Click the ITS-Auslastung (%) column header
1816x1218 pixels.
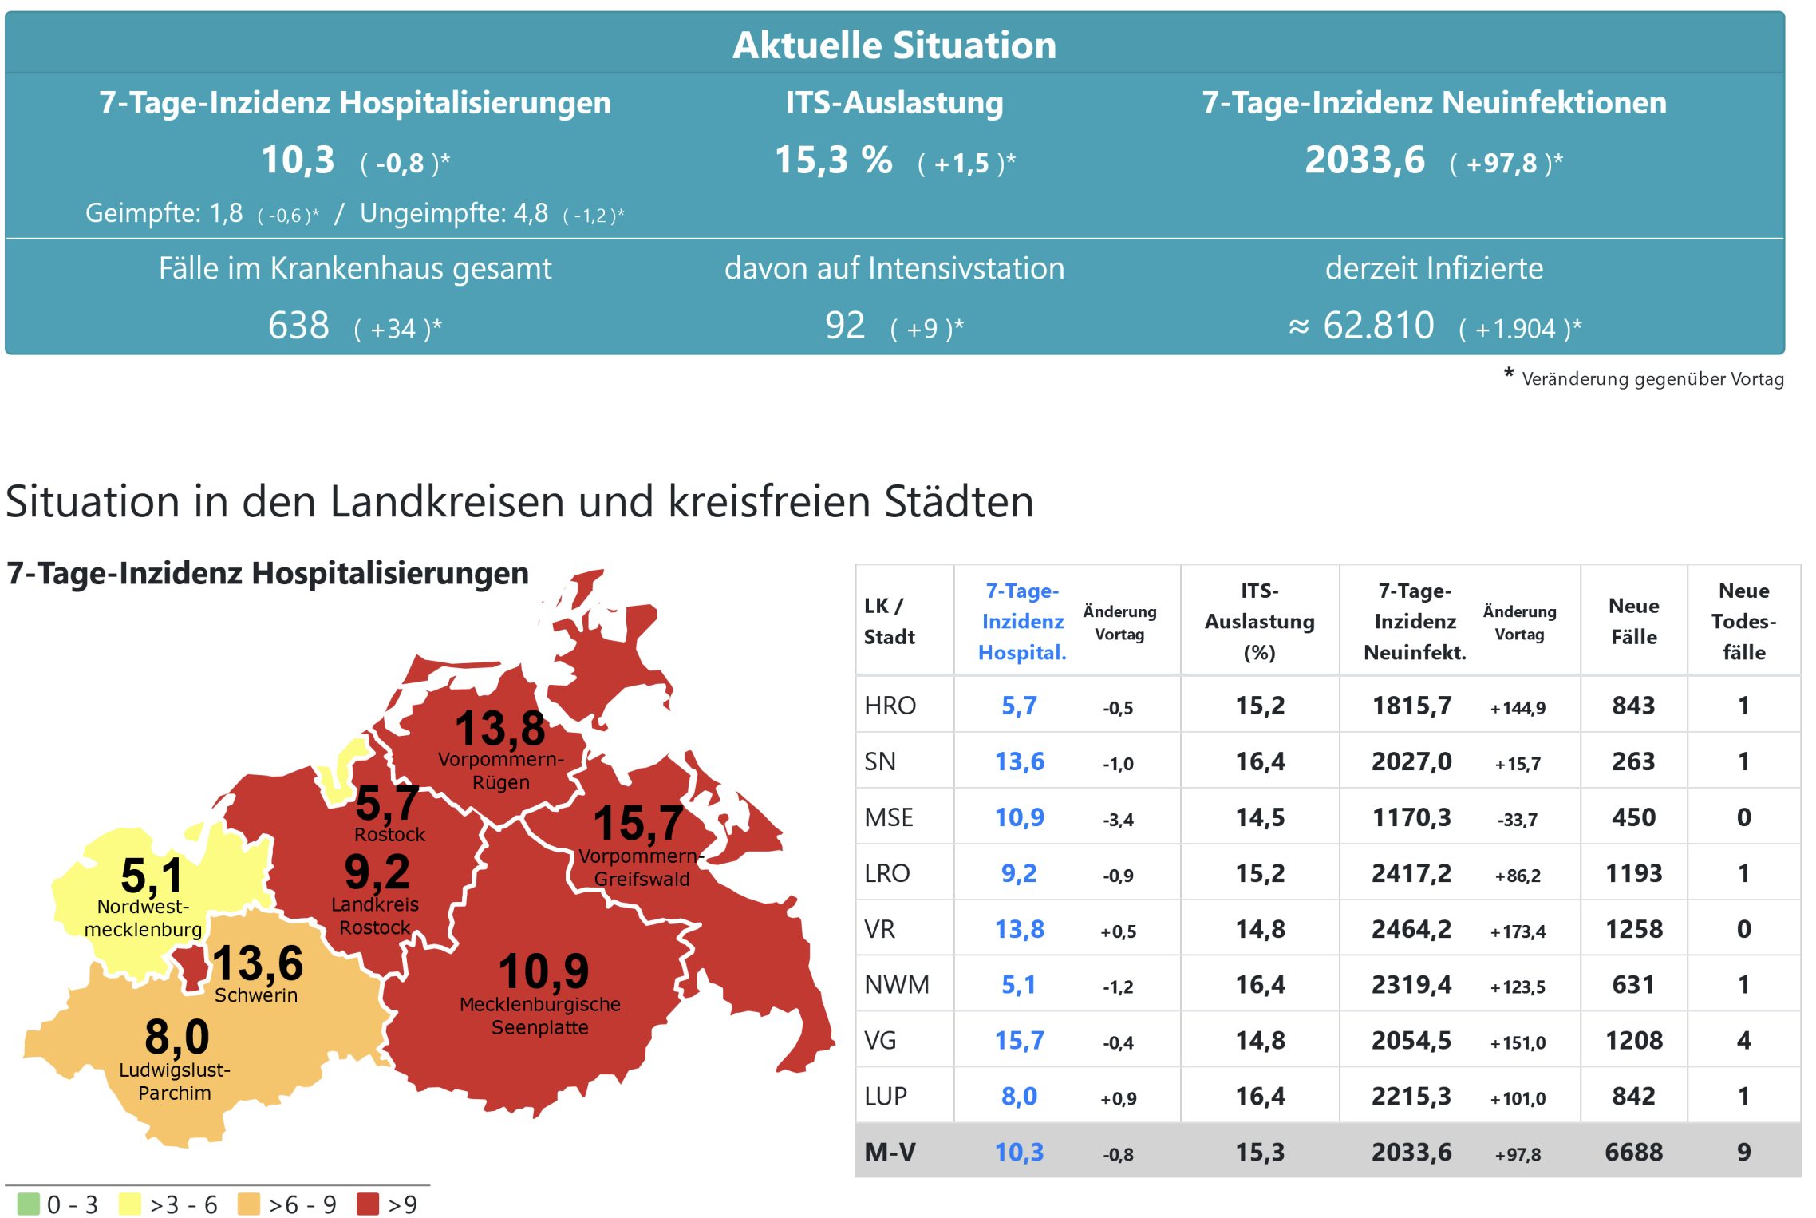coord(1259,621)
